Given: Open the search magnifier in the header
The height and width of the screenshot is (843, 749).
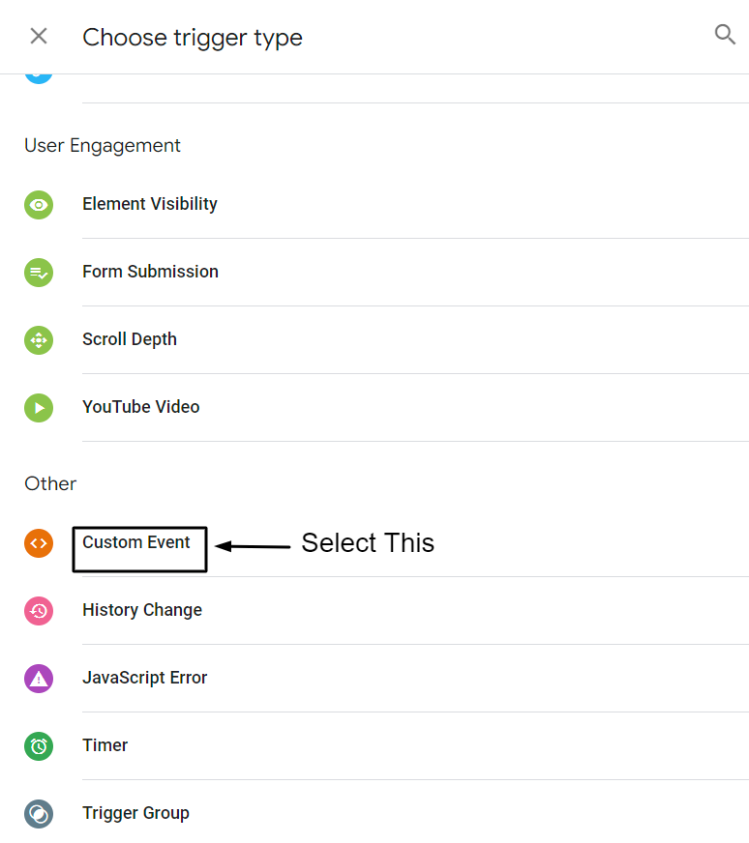Looking at the screenshot, I should point(725,35).
